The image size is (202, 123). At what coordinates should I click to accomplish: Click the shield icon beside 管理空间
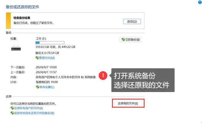click(37, 58)
